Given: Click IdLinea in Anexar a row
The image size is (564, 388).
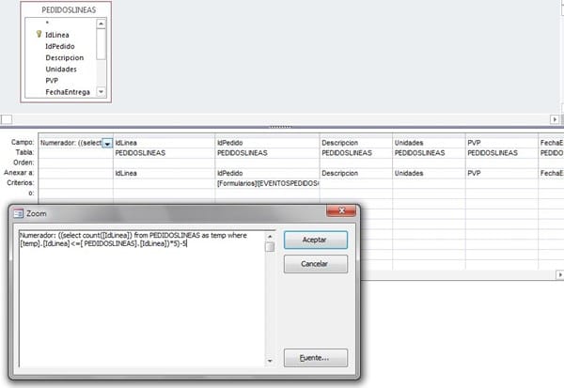Looking at the screenshot, I should click(164, 173).
